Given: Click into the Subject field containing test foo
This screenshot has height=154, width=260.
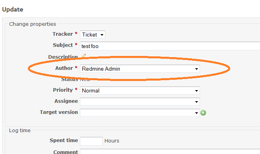Looking at the screenshot, I should (x=170, y=46).
